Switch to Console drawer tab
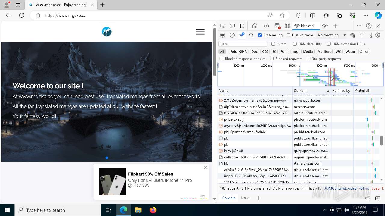The height and width of the screenshot is (216, 385). pos(229,198)
